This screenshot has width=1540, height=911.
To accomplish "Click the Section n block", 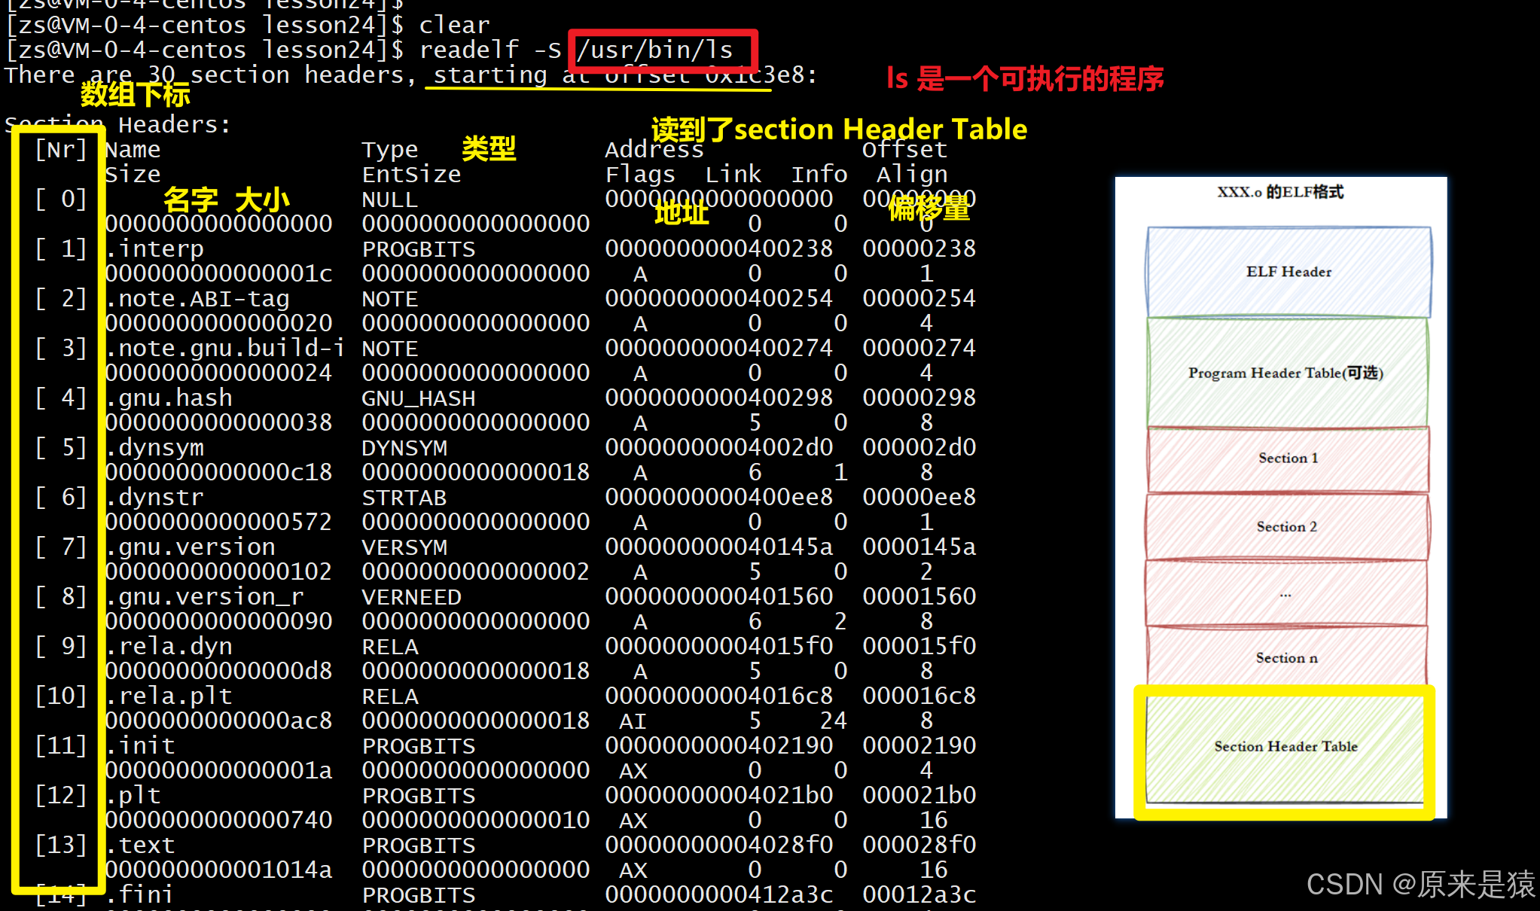I will point(1286,657).
